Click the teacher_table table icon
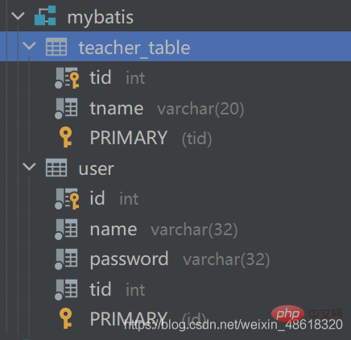The width and height of the screenshot is (351, 340). 56,47
